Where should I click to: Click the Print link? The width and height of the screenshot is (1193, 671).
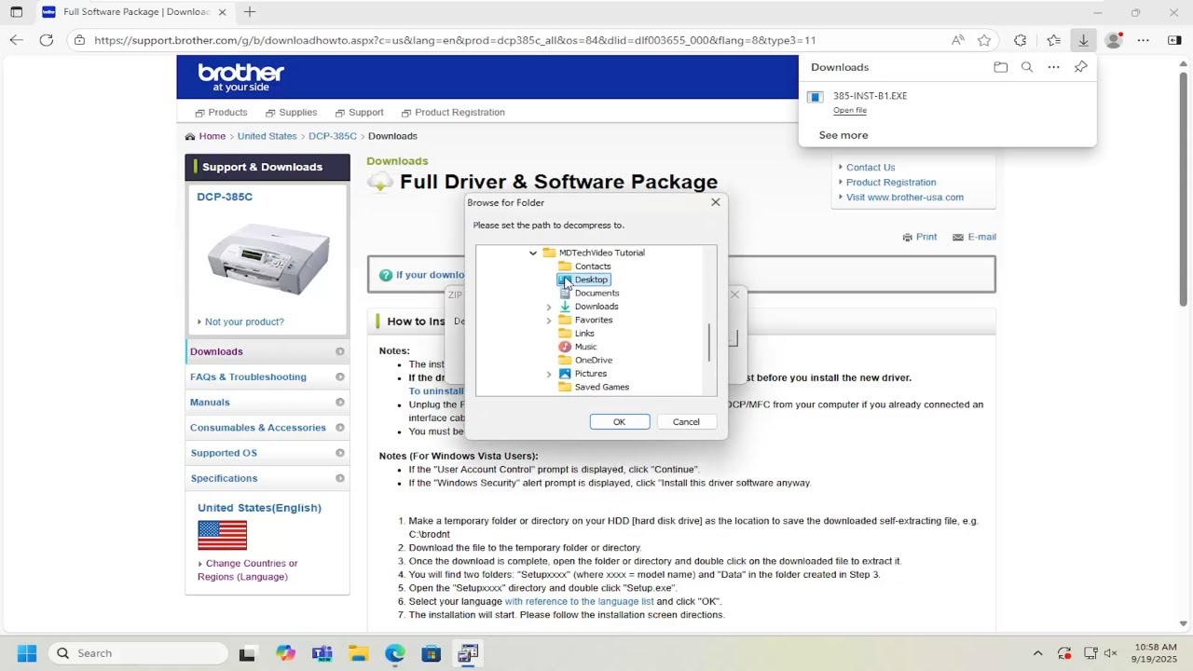[x=926, y=237]
